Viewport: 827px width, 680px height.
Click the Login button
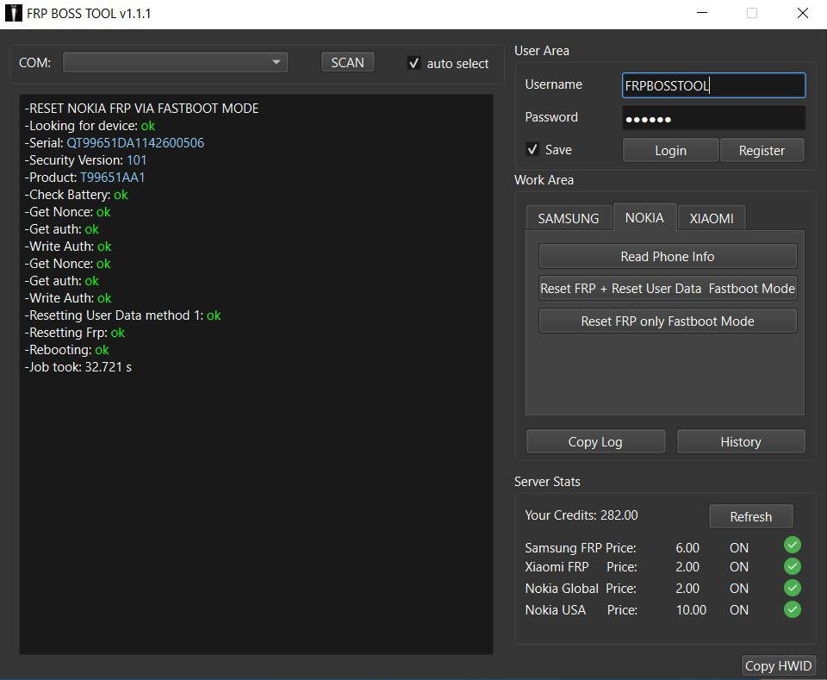pyautogui.click(x=670, y=150)
